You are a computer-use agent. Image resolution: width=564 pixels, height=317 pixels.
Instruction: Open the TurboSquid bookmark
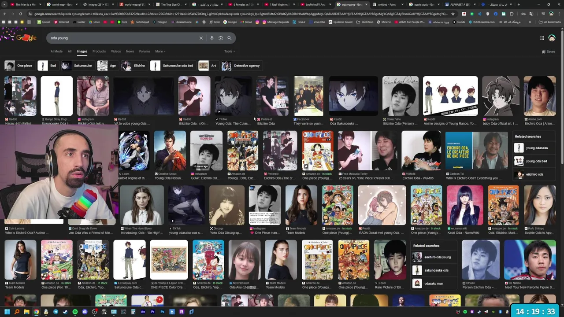[140, 22]
